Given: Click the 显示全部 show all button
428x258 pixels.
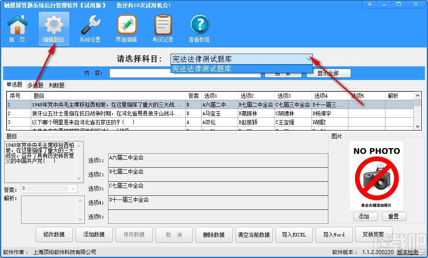Looking at the screenshot, I should (328, 73).
